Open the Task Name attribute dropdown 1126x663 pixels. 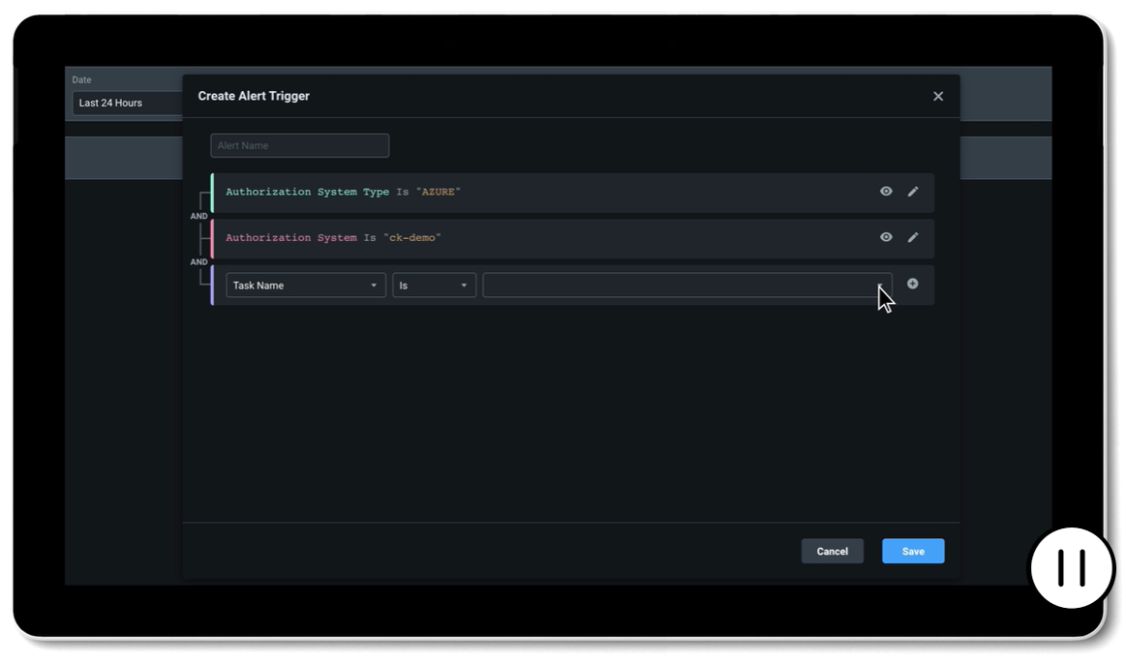pyautogui.click(x=305, y=286)
